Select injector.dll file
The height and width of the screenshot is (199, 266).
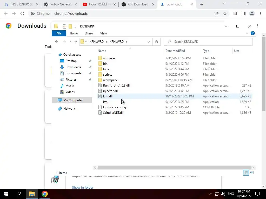coord(110,91)
